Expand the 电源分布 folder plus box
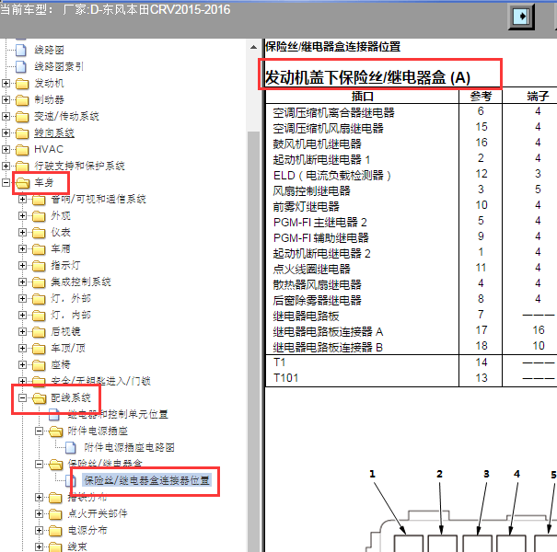557x552 pixels. click(x=39, y=530)
